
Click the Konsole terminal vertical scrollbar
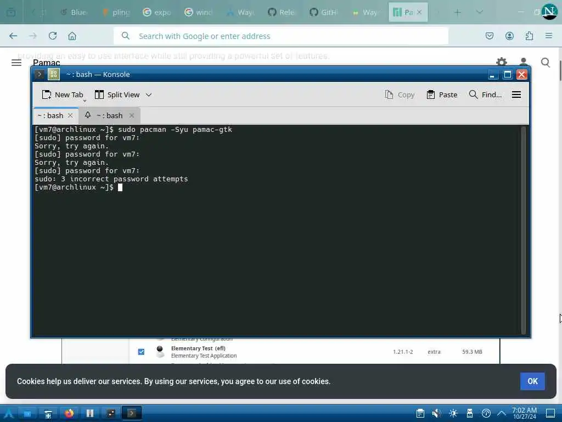coord(523,230)
